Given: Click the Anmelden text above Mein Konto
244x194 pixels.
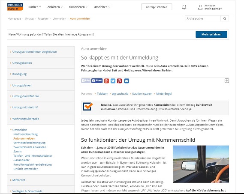Looking at the screenshot, I should click(210, 6).
